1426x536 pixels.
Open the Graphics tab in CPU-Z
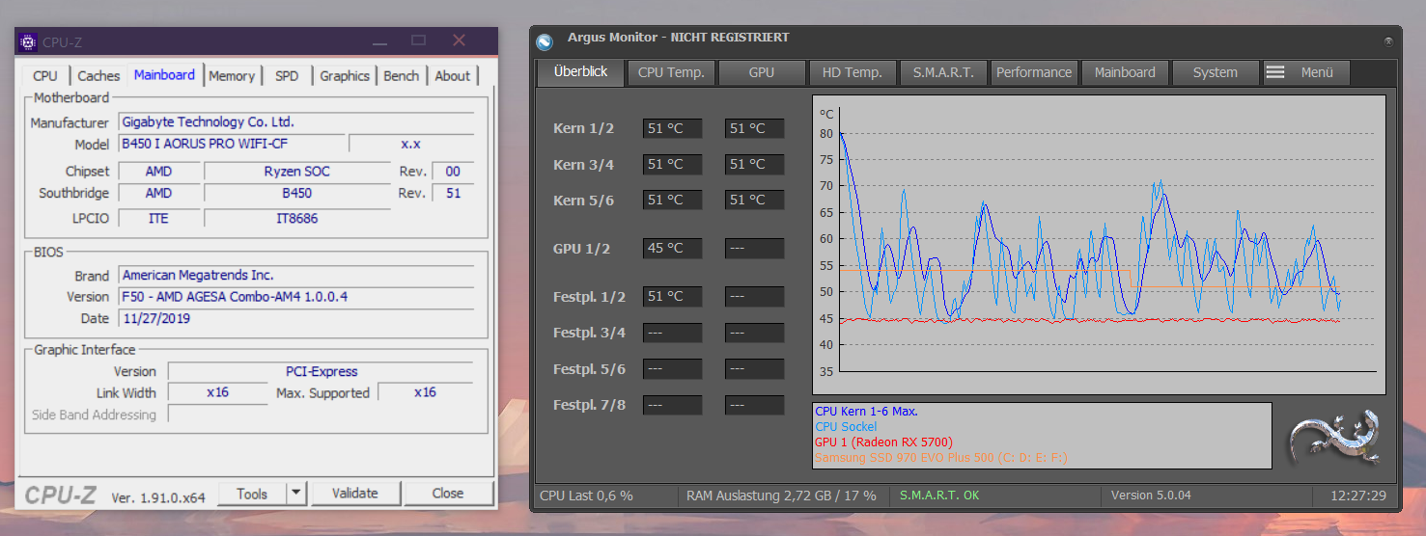345,76
